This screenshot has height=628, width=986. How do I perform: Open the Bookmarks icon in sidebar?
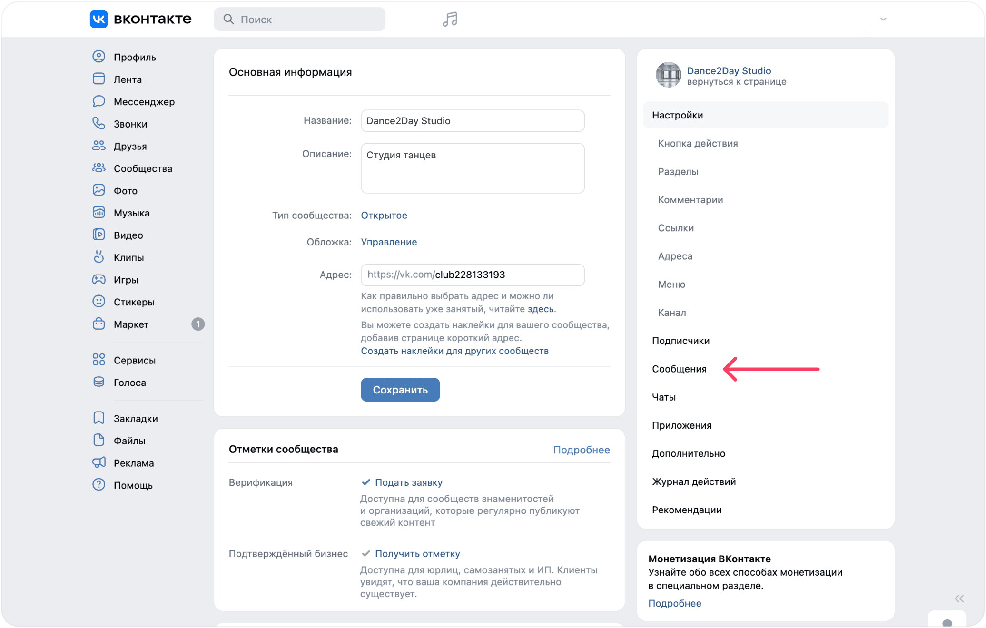tap(99, 418)
